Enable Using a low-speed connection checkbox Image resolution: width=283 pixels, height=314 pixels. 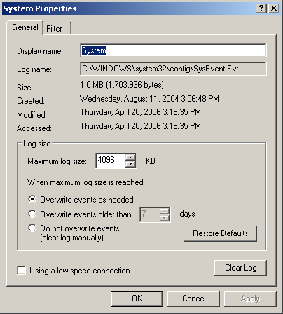(22, 271)
